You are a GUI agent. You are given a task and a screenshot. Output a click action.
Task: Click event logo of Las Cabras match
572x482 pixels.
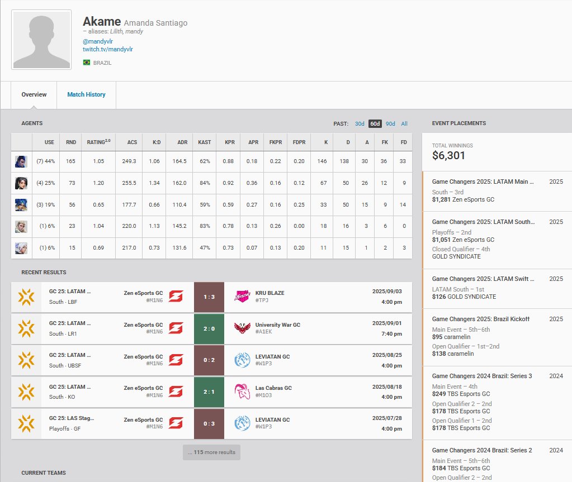click(x=26, y=392)
